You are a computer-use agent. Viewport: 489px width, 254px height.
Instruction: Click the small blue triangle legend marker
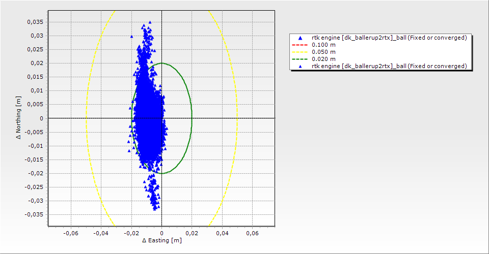300,66
